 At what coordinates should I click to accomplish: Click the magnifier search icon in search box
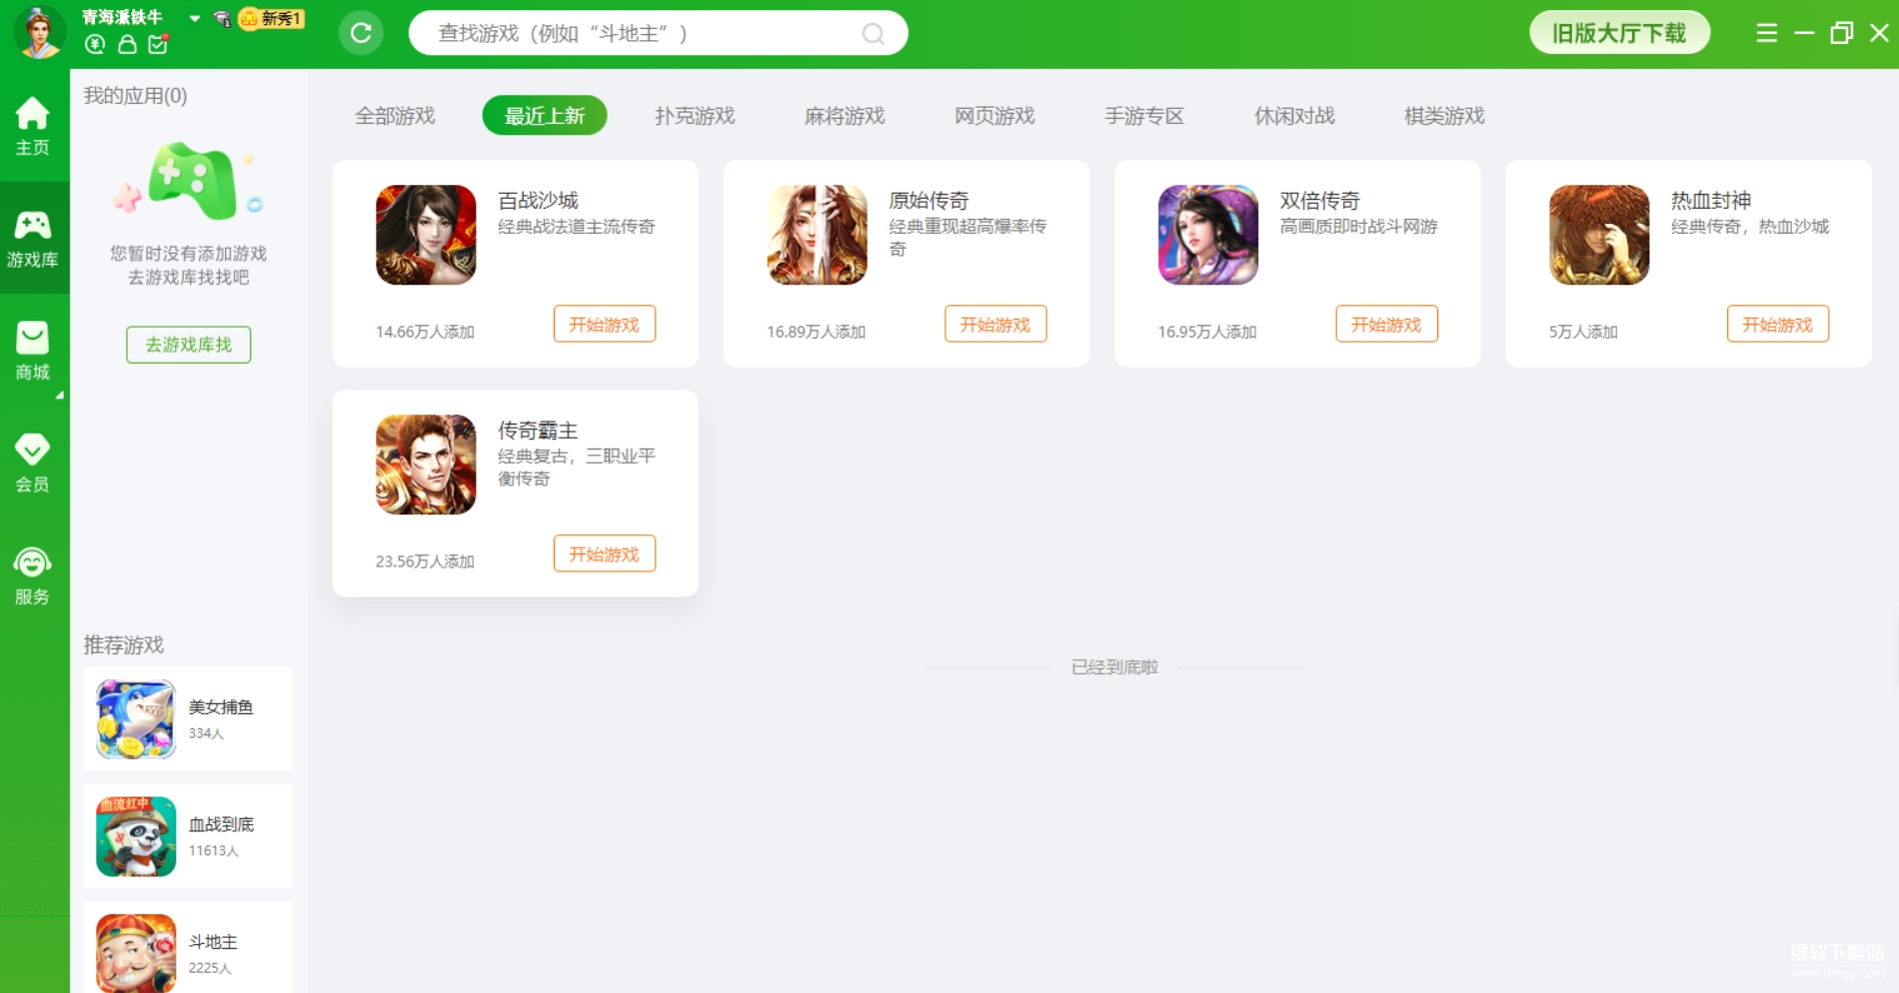[x=873, y=34]
